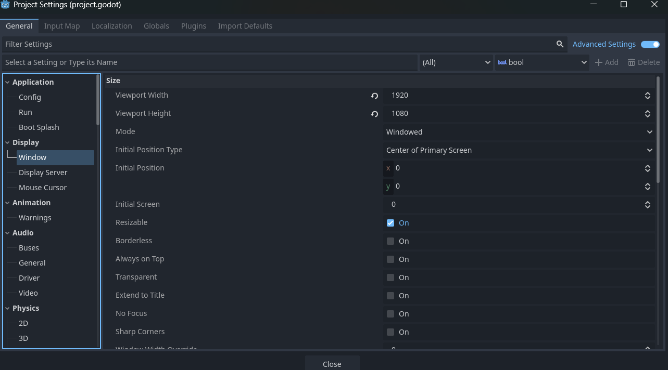Uncheck the Resizable checkbox
Screen dimensions: 668x370
390,223
